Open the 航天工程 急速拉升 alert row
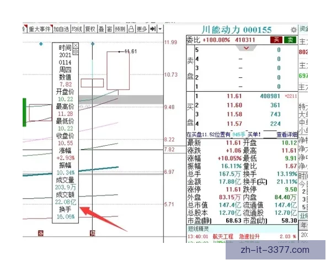 [x=242, y=236]
